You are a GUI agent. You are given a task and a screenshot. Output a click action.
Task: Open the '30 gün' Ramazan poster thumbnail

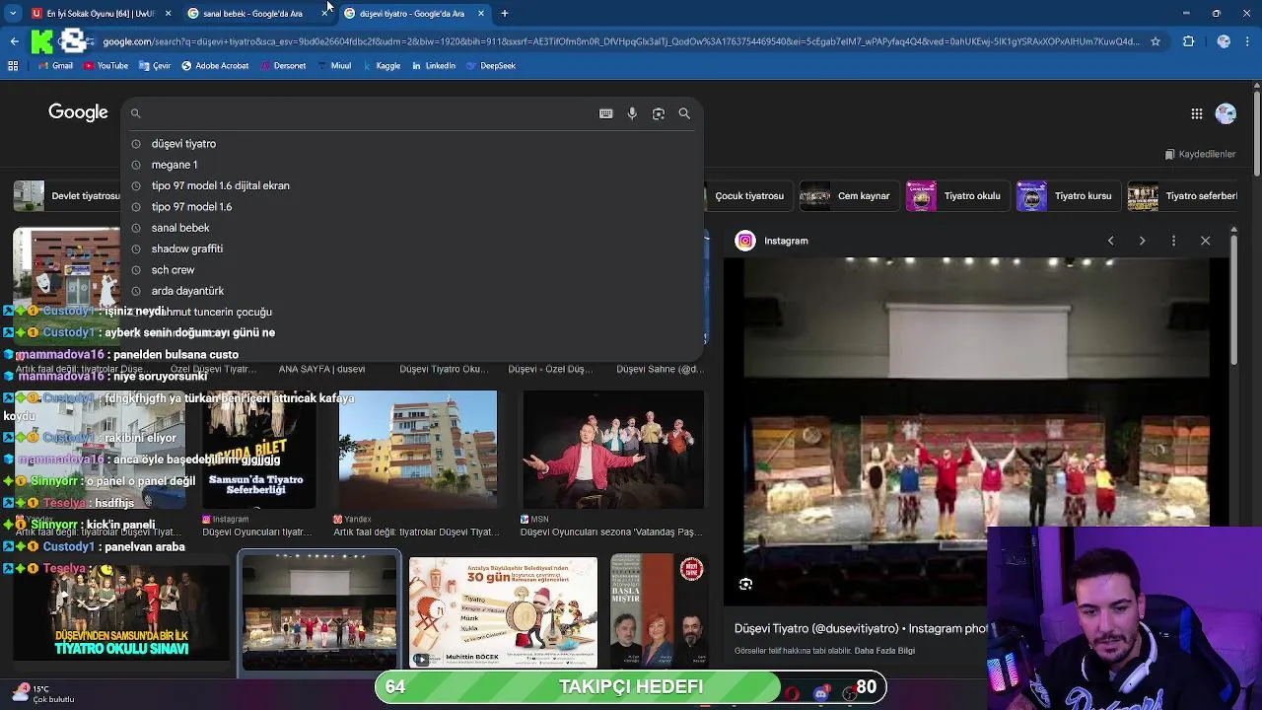coord(503,612)
